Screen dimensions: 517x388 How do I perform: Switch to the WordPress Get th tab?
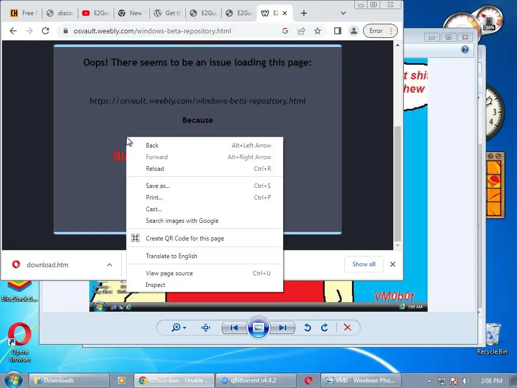pos(168,13)
